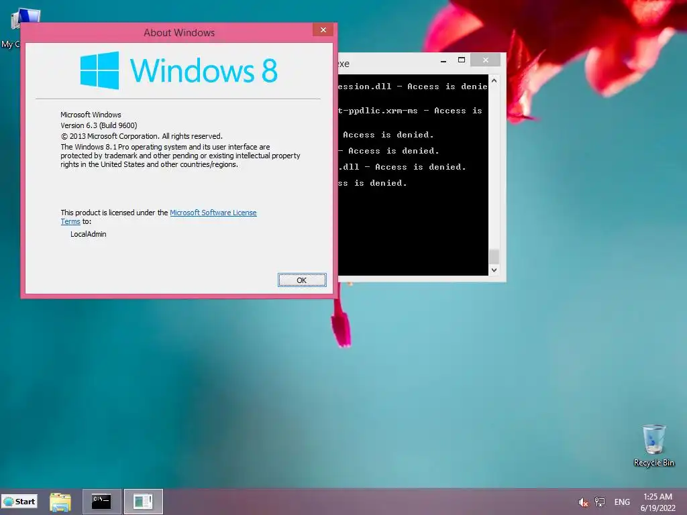The width and height of the screenshot is (687, 515).
Task: Click the Windows 8 logo image
Action: [178, 70]
